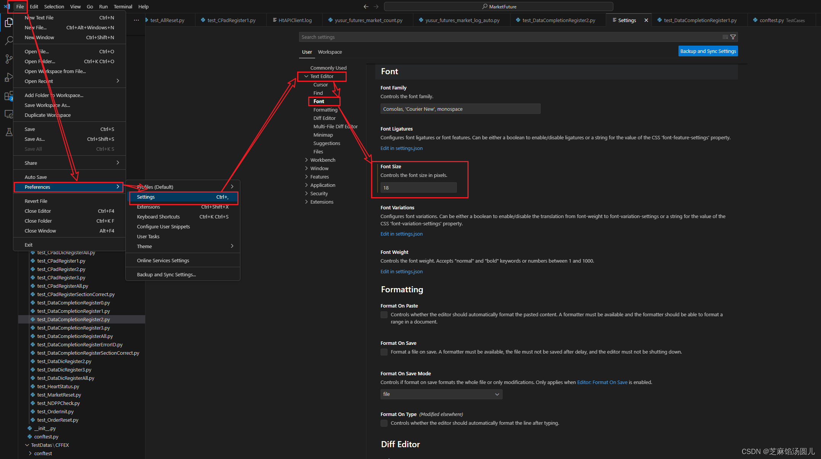Open the Source Control view icon
Screen dimensions: 821x459
pos(9,59)
